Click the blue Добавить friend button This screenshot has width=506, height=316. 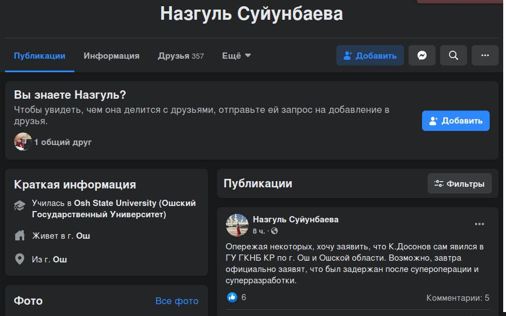point(455,121)
